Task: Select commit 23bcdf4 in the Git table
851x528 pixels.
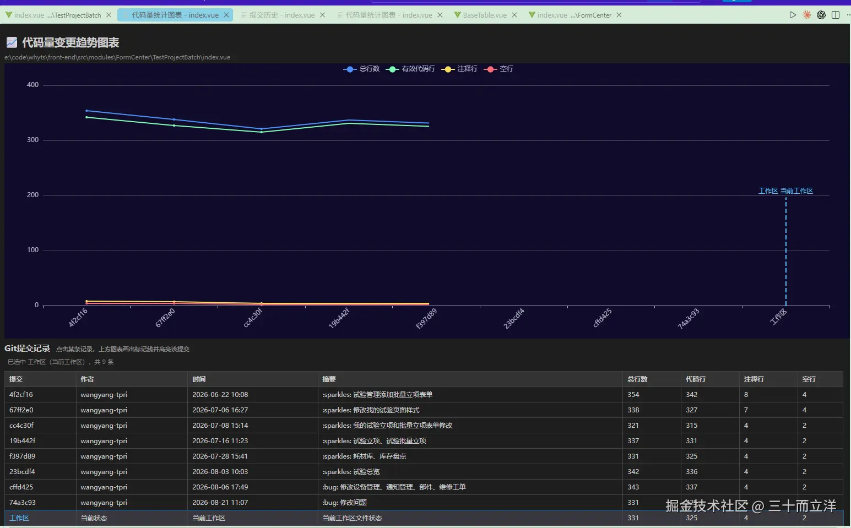Action: (x=424, y=472)
